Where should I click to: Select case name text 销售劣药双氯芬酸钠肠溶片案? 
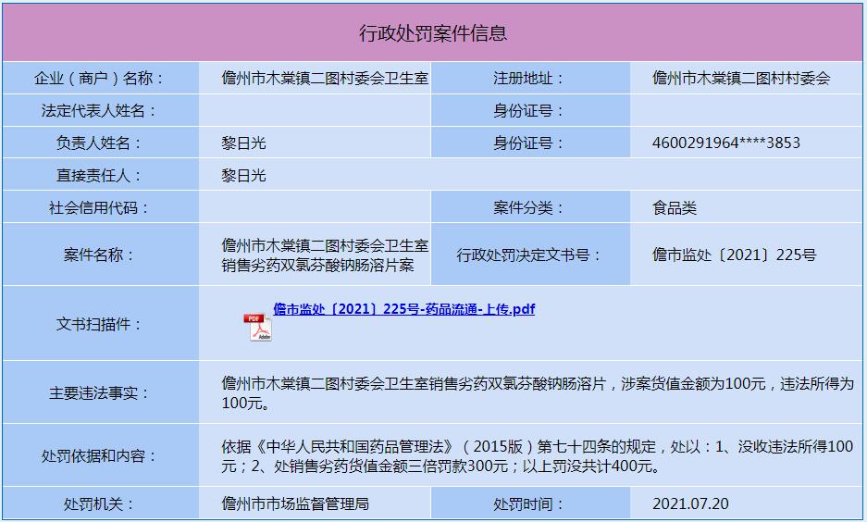(318, 266)
